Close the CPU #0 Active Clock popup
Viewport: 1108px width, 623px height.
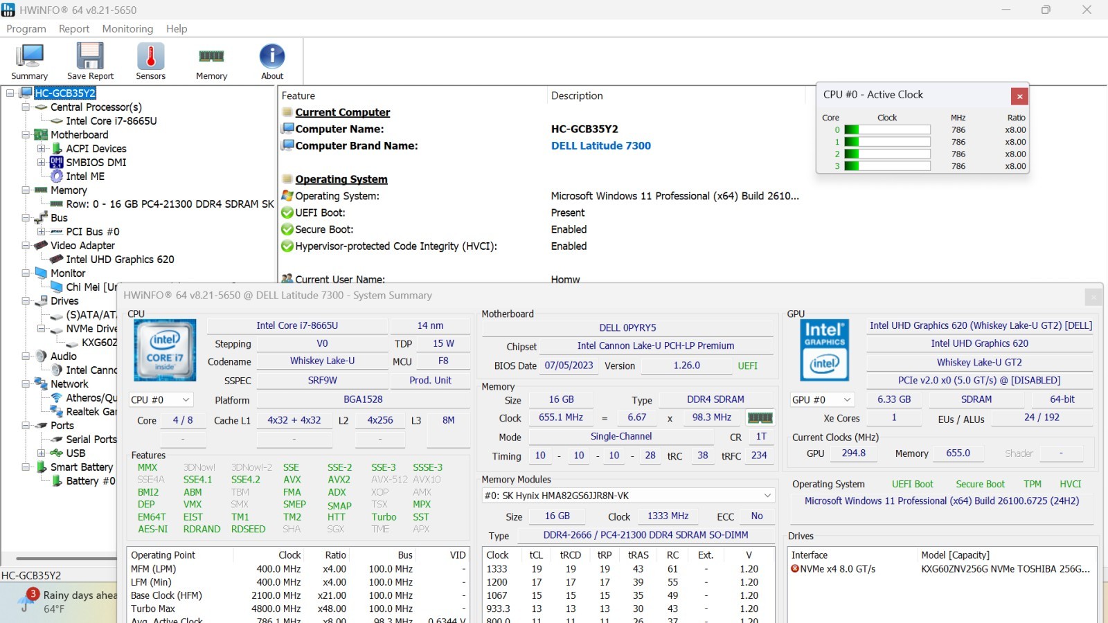pyautogui.click(x=1019, y=96)
